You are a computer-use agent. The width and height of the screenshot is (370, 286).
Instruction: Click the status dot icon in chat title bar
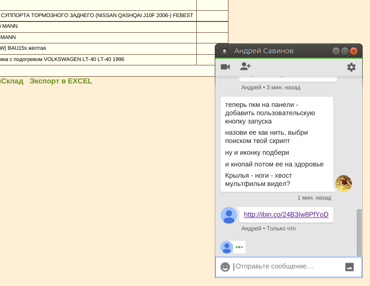(225, 51)
